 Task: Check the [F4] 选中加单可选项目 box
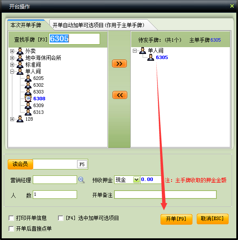pyautogui.click(x=60, y=218)
